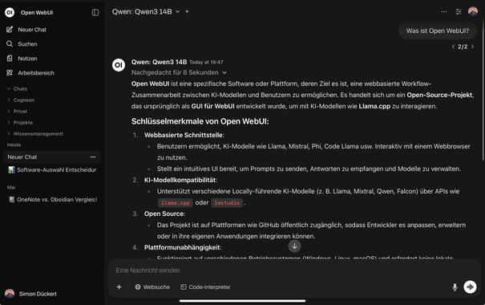Start voice input with the microphone icon
Screen dimensions: 485x305
click(455, 287)
